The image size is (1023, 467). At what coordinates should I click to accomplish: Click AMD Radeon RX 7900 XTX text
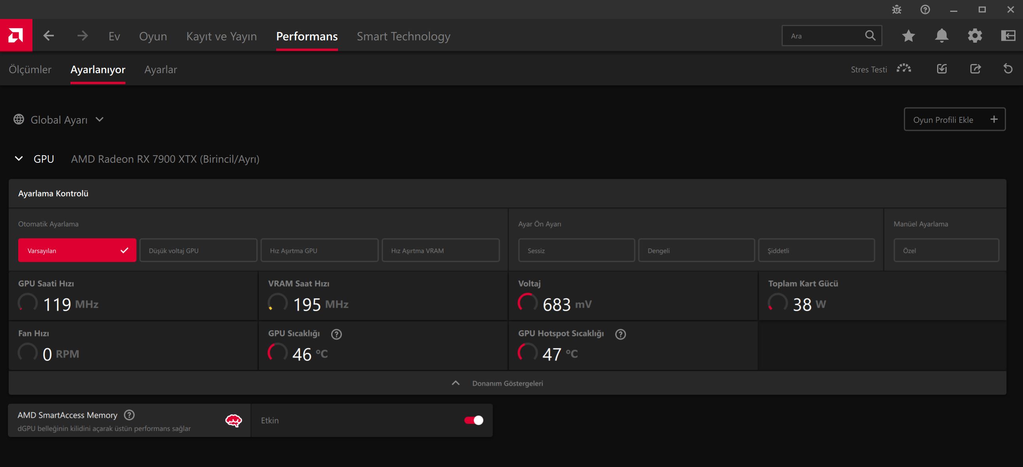tap(165, 159)
